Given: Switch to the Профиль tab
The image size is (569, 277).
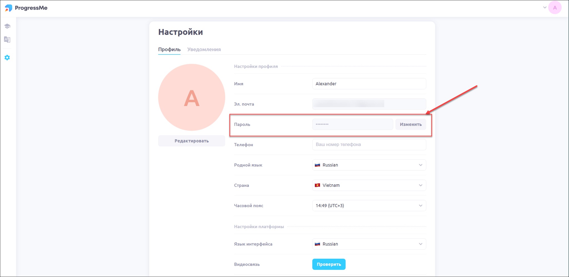Looking at the screenshot, I should pyautogui.click(x=169, y=49).
